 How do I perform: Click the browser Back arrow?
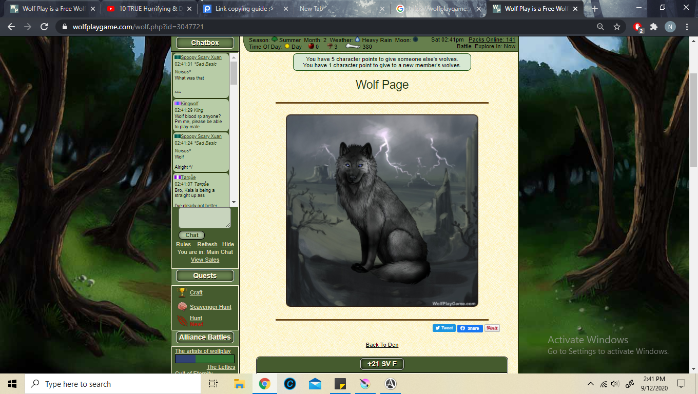pyautogui.click(x=11, y=27)
